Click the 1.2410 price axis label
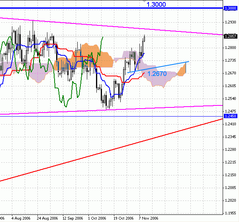 (231, 124)
